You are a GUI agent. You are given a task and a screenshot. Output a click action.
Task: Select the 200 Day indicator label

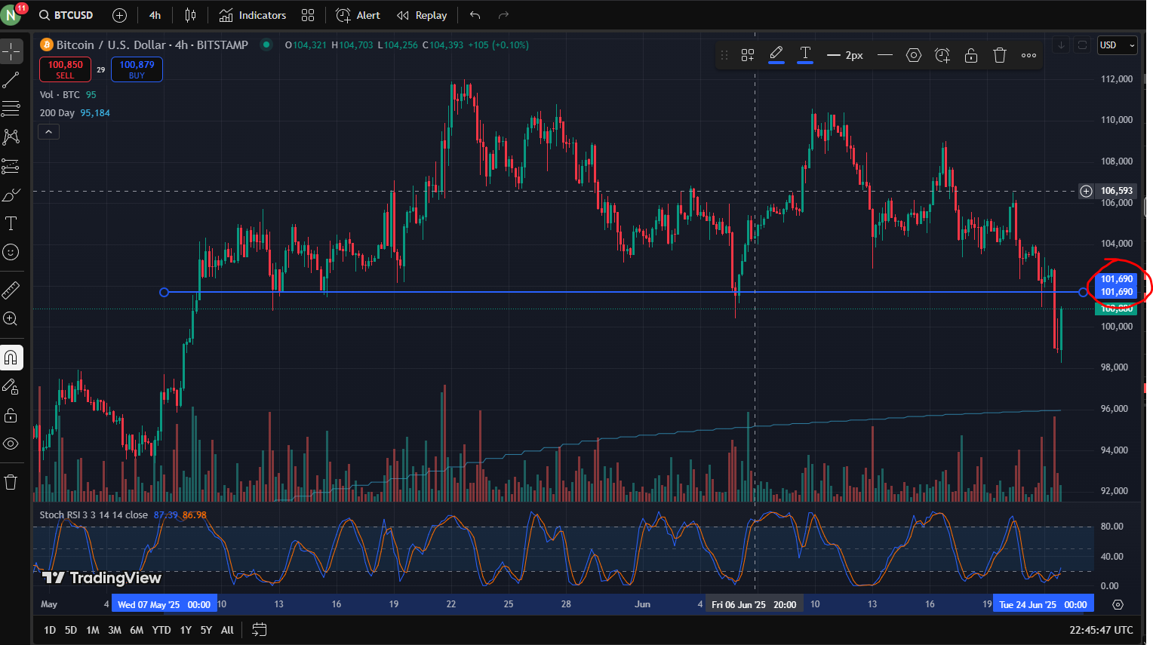(x=57, y=113)
